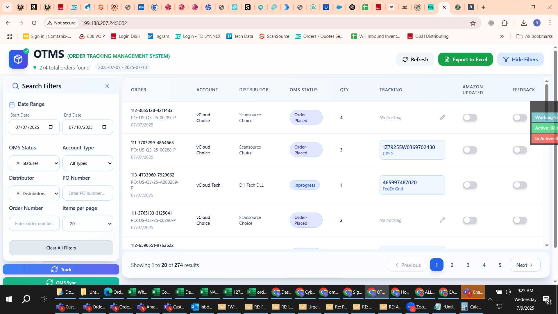Toggle Feedback for order 112-3855128-4211433
Viewport: 558px width, 314px height.
tap(520, 117)
